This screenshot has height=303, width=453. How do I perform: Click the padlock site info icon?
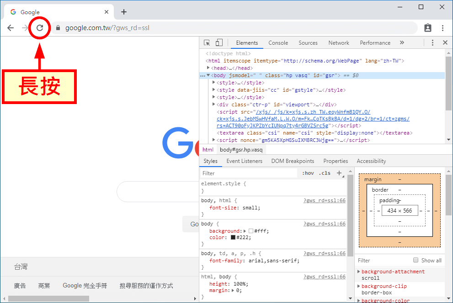[58, 28]
